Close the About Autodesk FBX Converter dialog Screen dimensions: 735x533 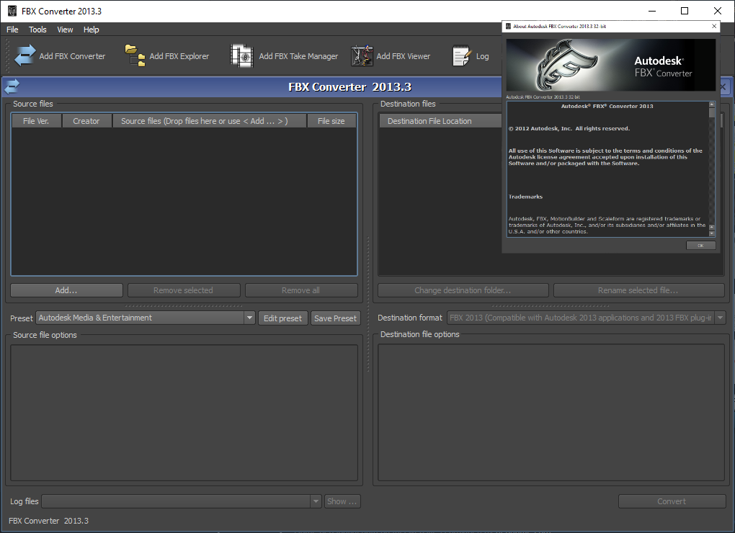[x=714, y=26]
